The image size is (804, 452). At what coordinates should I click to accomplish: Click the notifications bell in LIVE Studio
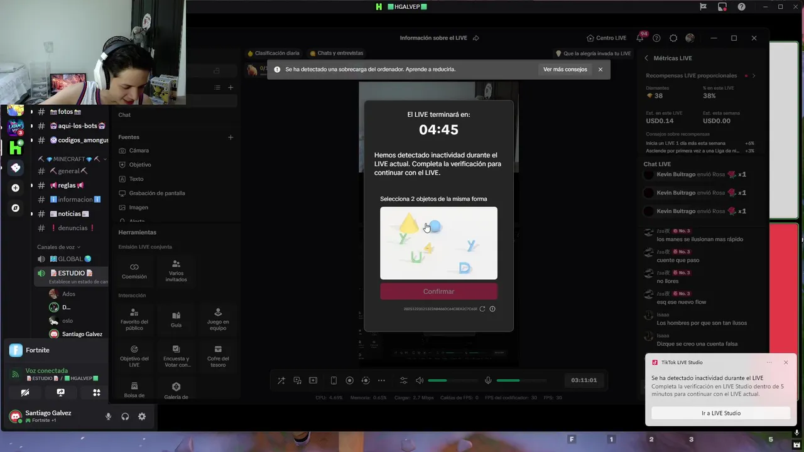pos(640,38)
